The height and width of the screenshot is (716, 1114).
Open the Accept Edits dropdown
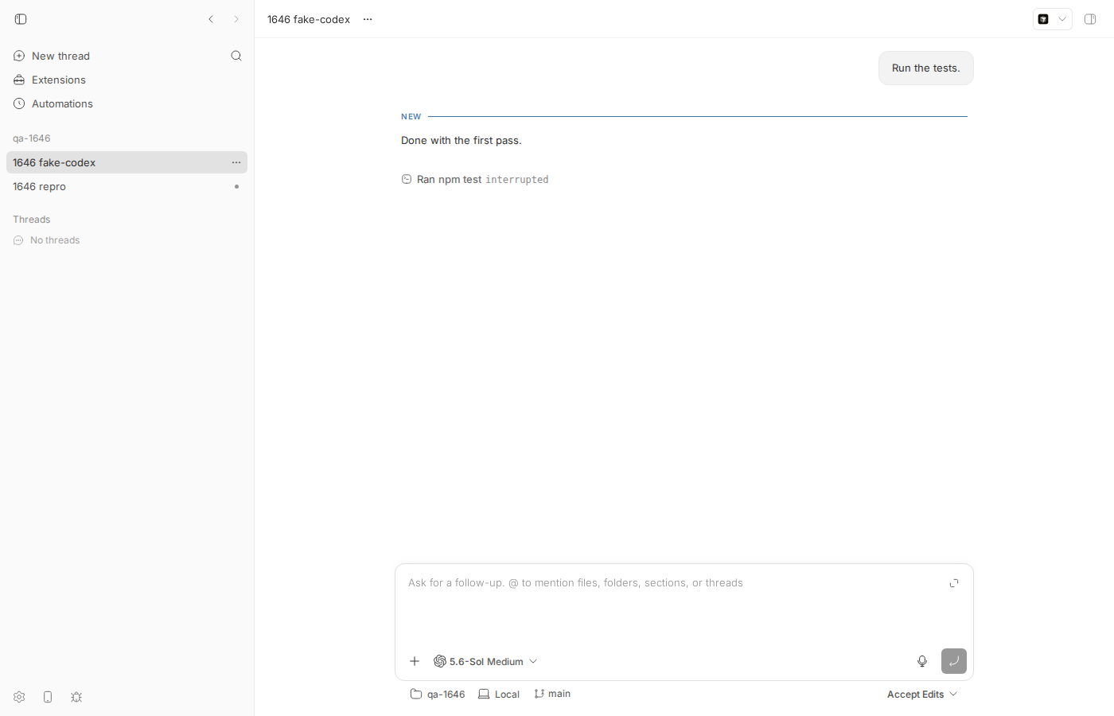[922, 695]
